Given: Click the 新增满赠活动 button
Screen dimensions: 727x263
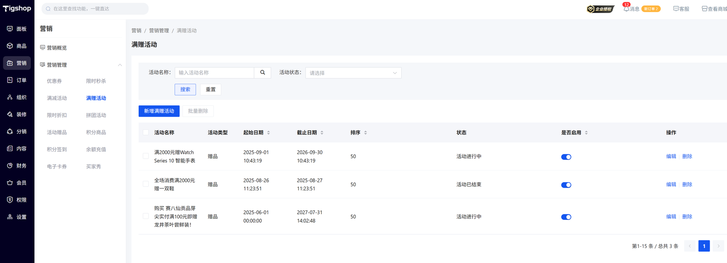Looking at the screenshot, I should [159, 111].
